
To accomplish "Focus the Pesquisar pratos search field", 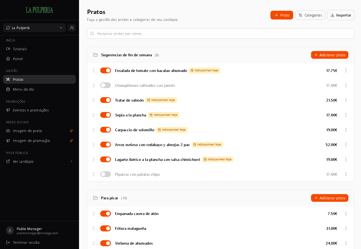I will (221, 33).
